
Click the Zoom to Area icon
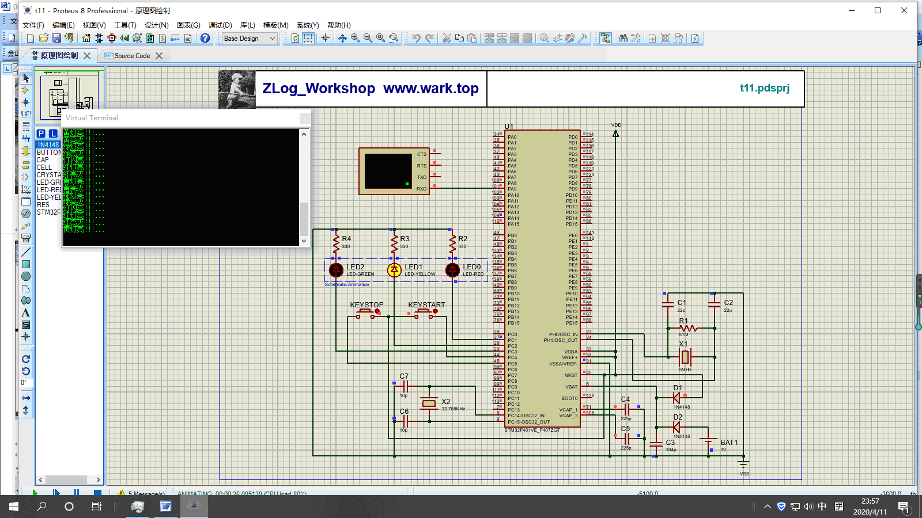tap(394, 38)
